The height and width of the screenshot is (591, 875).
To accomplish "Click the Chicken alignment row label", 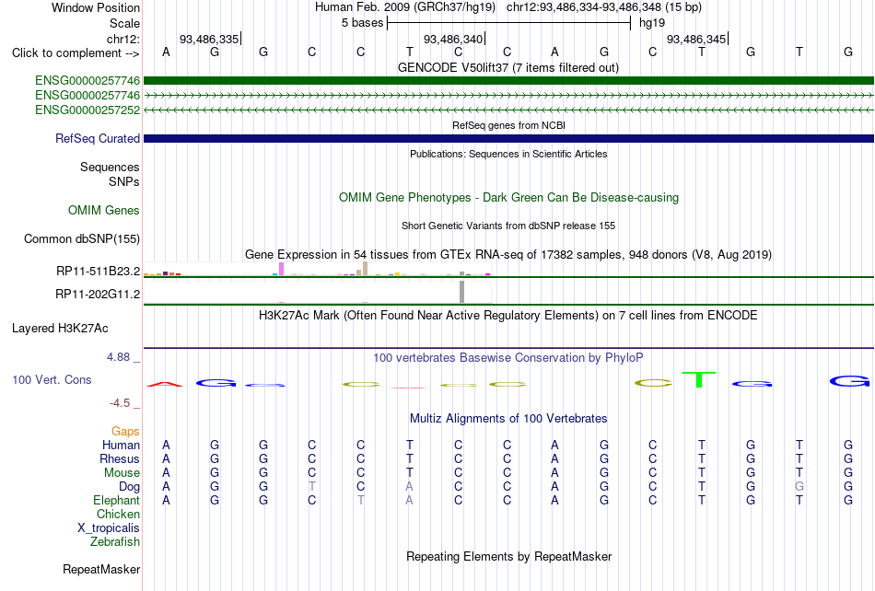I will tap(118, 514).
